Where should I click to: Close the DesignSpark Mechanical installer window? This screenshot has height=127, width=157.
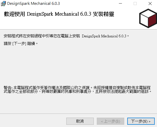point(150,4)
